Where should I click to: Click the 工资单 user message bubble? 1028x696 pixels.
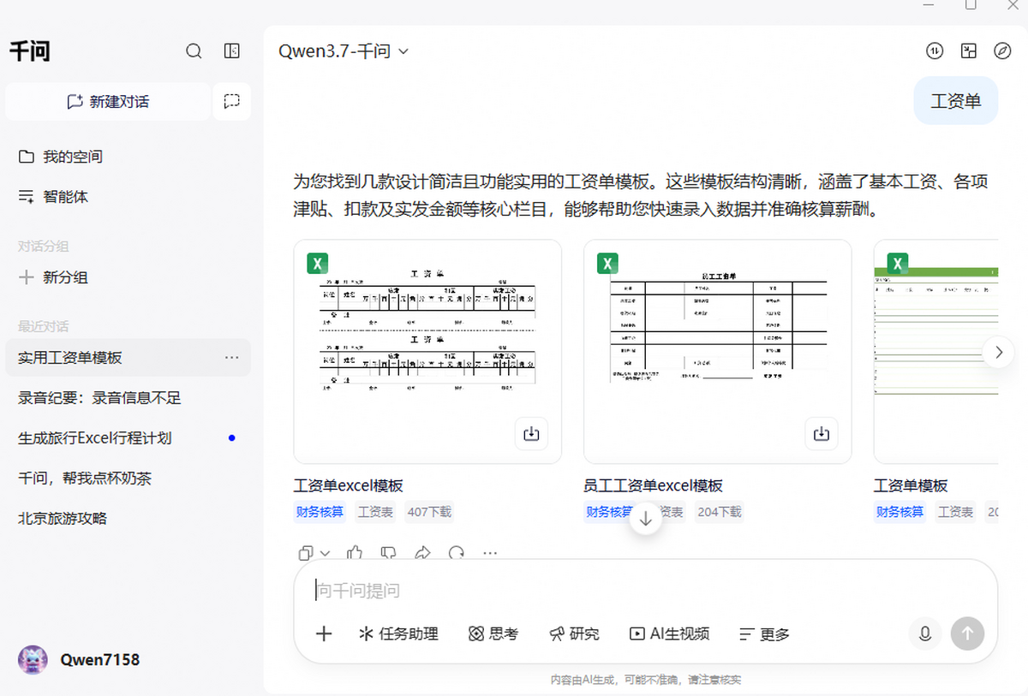pyautogui.click(x=955, y=101)
